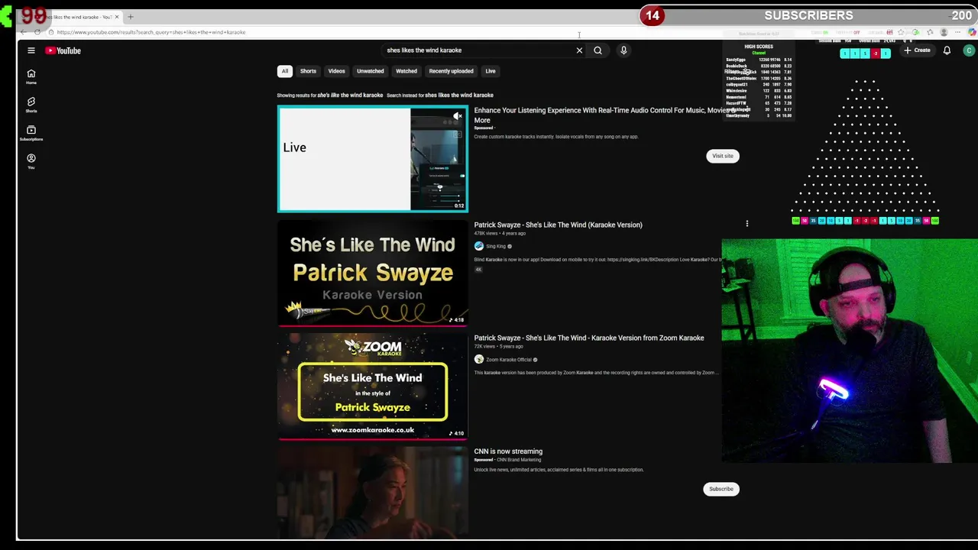The image size is (978, 550).
Task: Select the Shorts filter chip
Action: coord(308,71)
